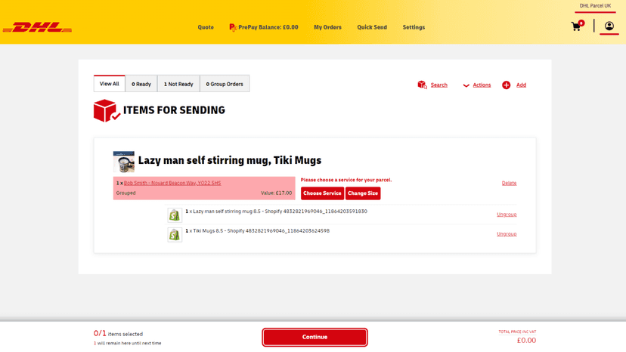Click the 'TOTAL PRICE INC VAT' label

coord(517,332)
